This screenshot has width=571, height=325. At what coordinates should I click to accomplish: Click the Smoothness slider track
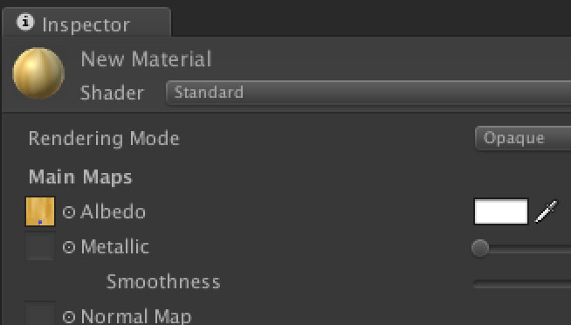(522, 284)
